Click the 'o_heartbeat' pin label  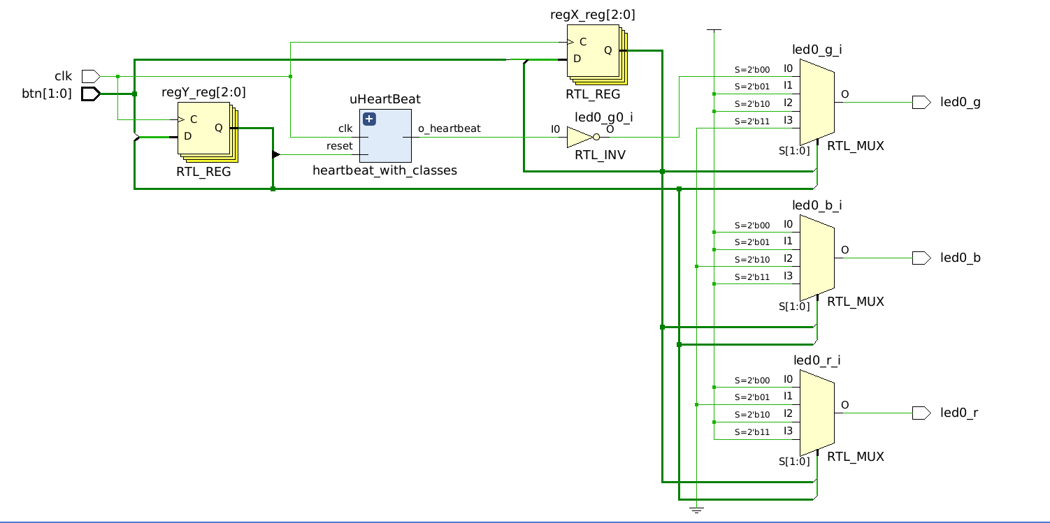coord(449,128)
